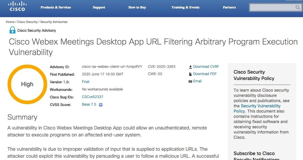Click 'Subscribe to Cisco' sidebar heading
This screenshot has width=303, height=160.
coord(254,153)
